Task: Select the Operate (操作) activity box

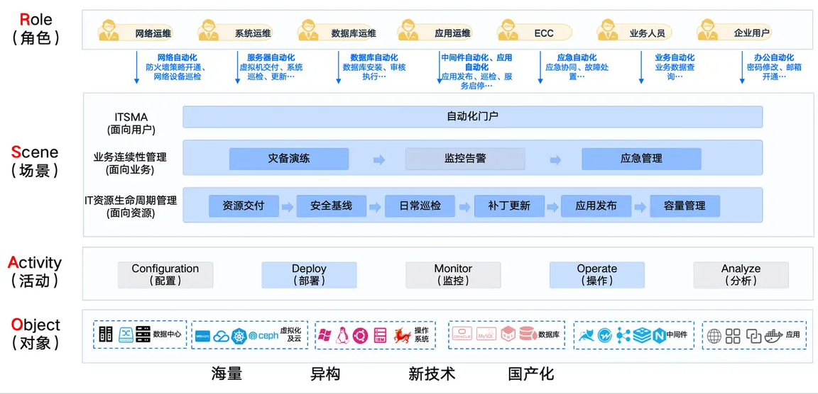Action: click(596, 275)
